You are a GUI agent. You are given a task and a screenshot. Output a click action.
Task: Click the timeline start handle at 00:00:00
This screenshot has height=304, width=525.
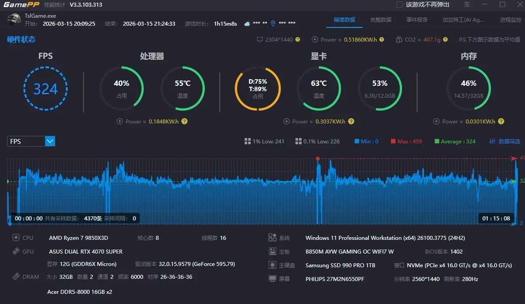(x=10, y=223)
